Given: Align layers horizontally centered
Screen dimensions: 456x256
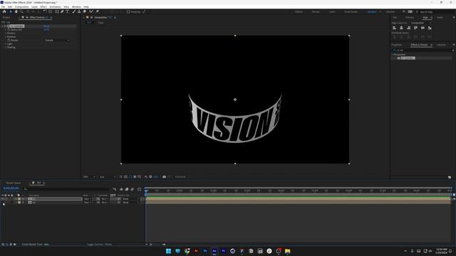Looking at the screenshot, I should [401, 28].
